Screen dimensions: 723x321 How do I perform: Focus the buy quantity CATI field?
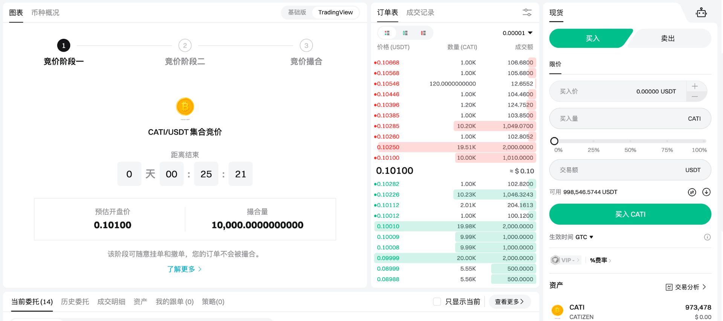(x=630, y=119)
